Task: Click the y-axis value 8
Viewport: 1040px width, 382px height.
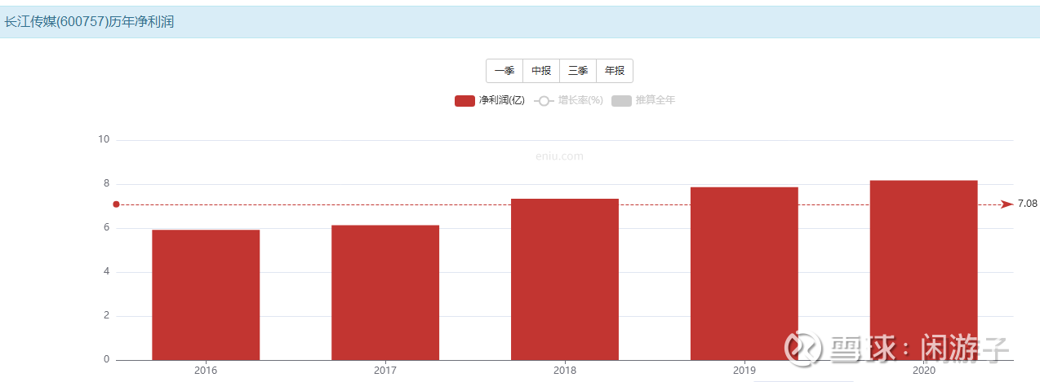Action: [x=106, y=183]
